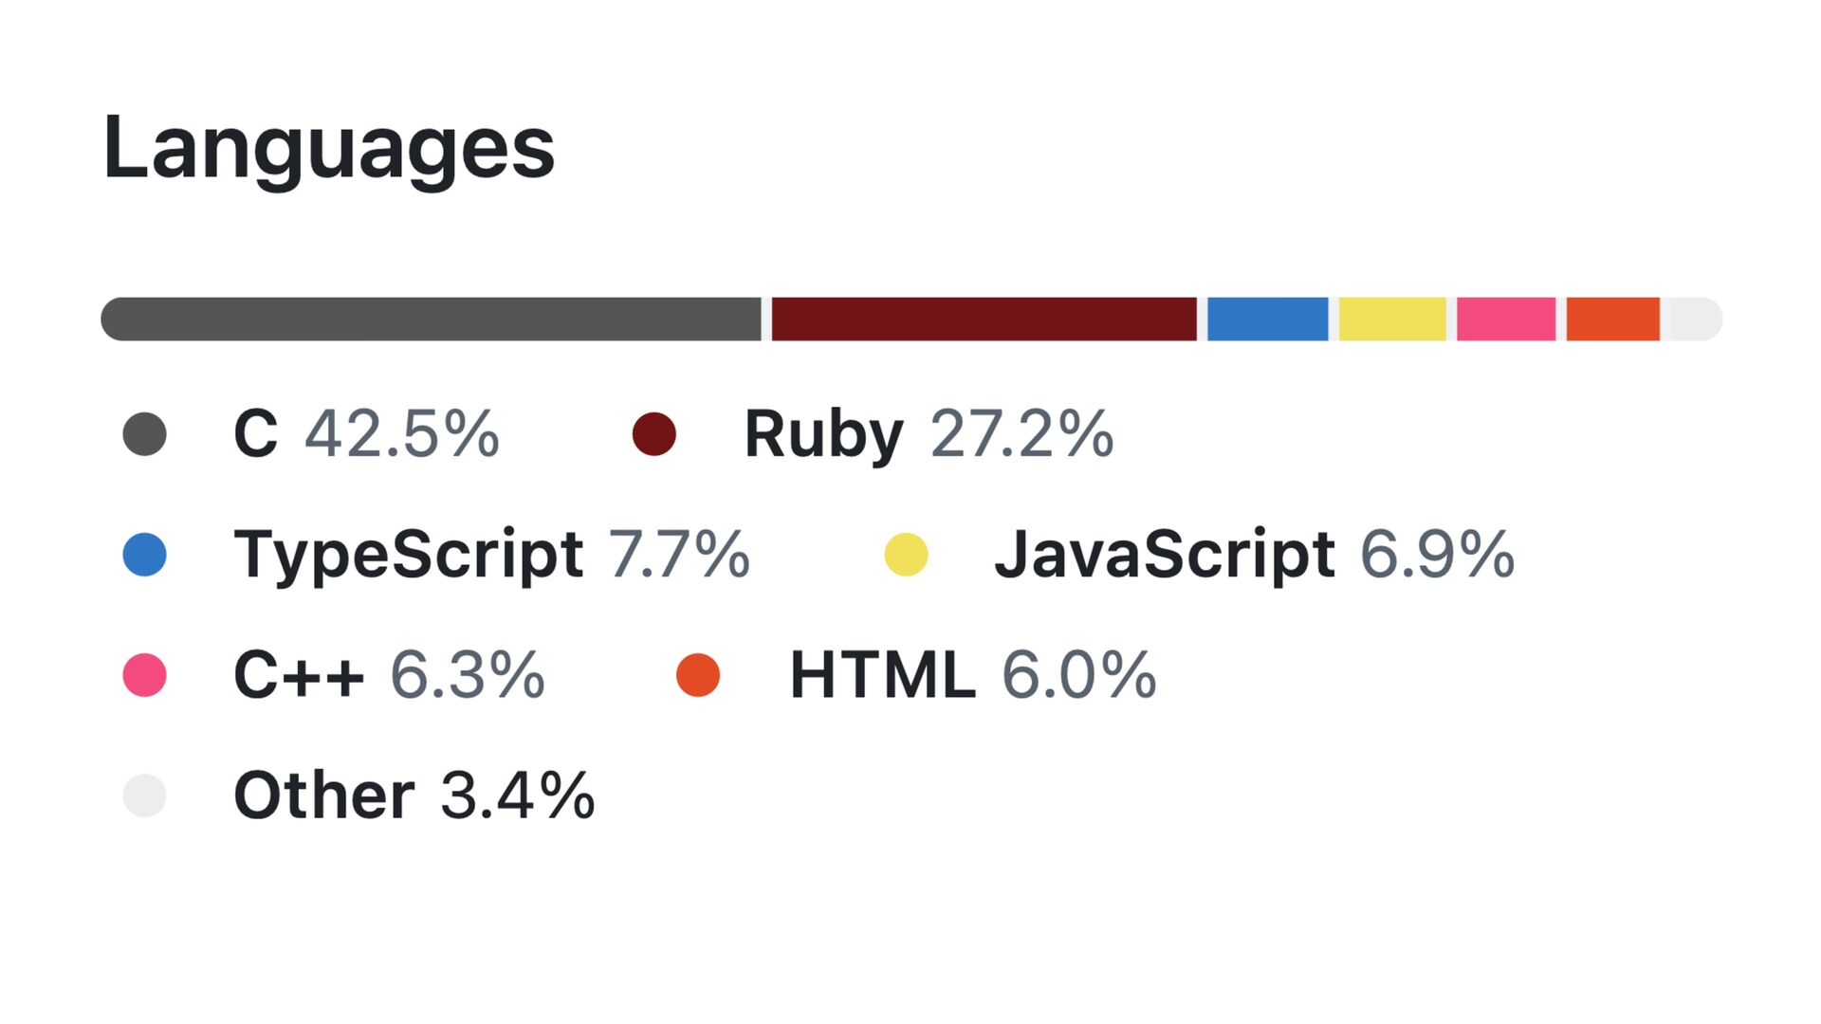The height and width of the screenshot is (1024, 1821).
Task: Click the pink C++ legend dot
Action: [144, 675]
